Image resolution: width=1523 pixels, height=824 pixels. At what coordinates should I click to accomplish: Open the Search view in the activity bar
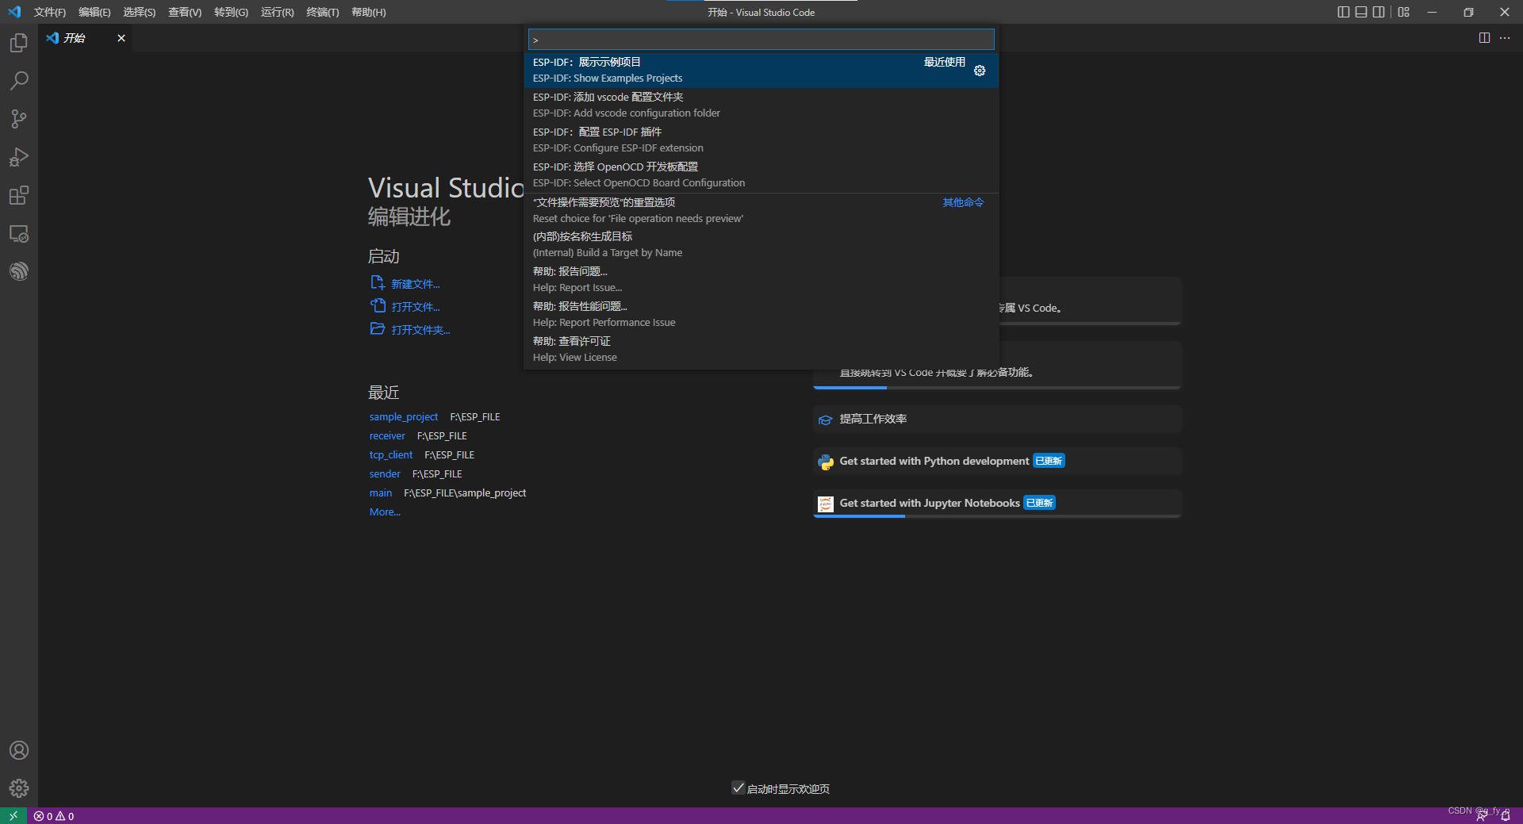(x=19, y=81)
